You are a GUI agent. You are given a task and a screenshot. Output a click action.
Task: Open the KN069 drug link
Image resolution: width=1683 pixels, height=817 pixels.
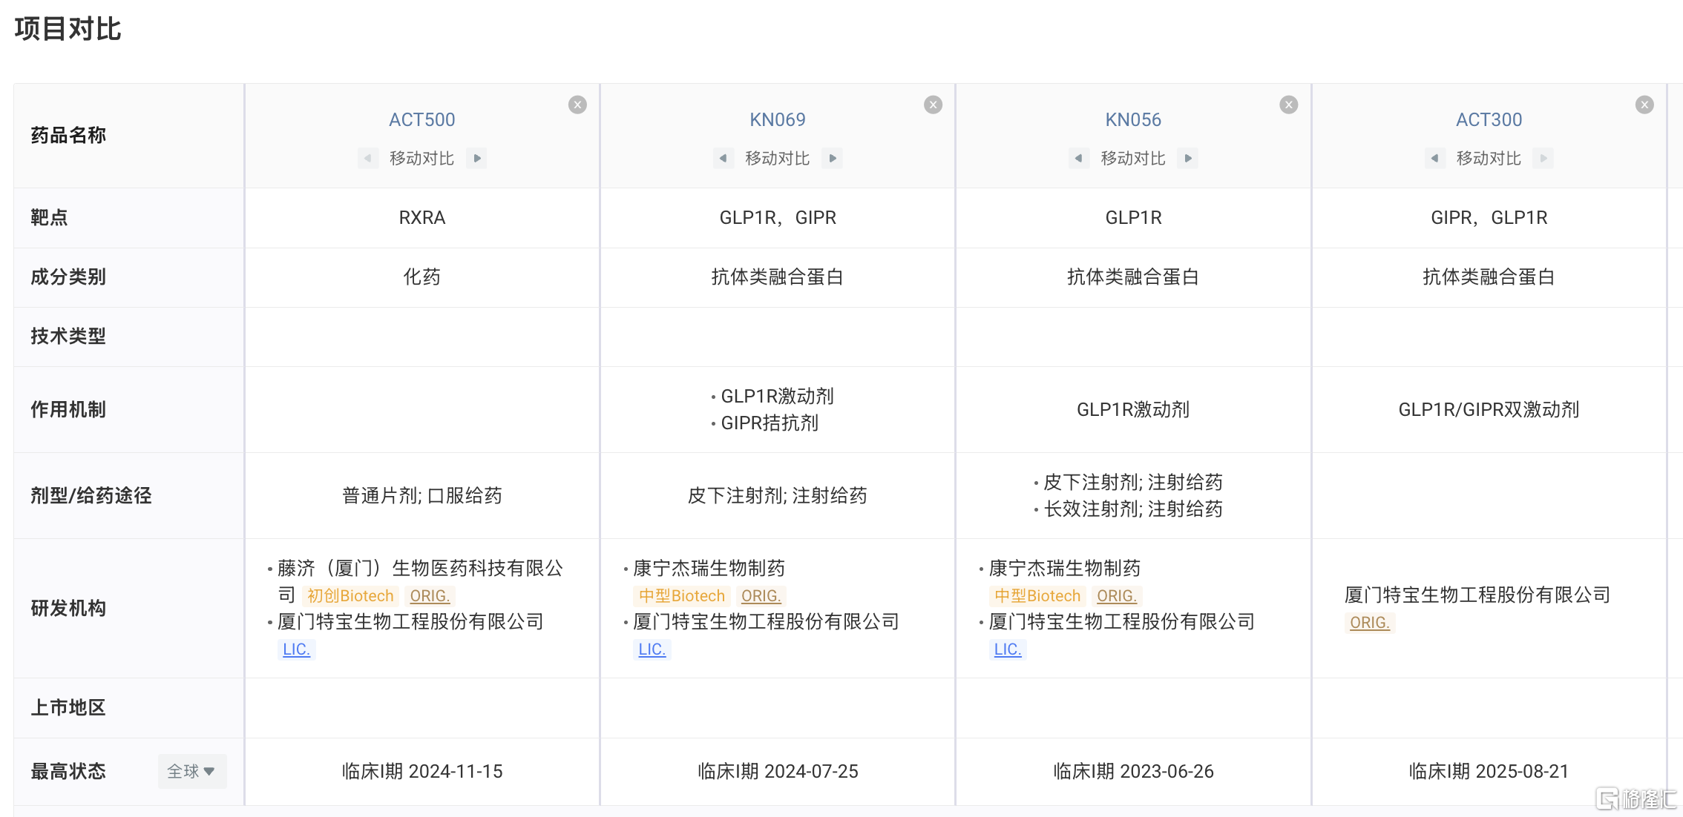777,119
